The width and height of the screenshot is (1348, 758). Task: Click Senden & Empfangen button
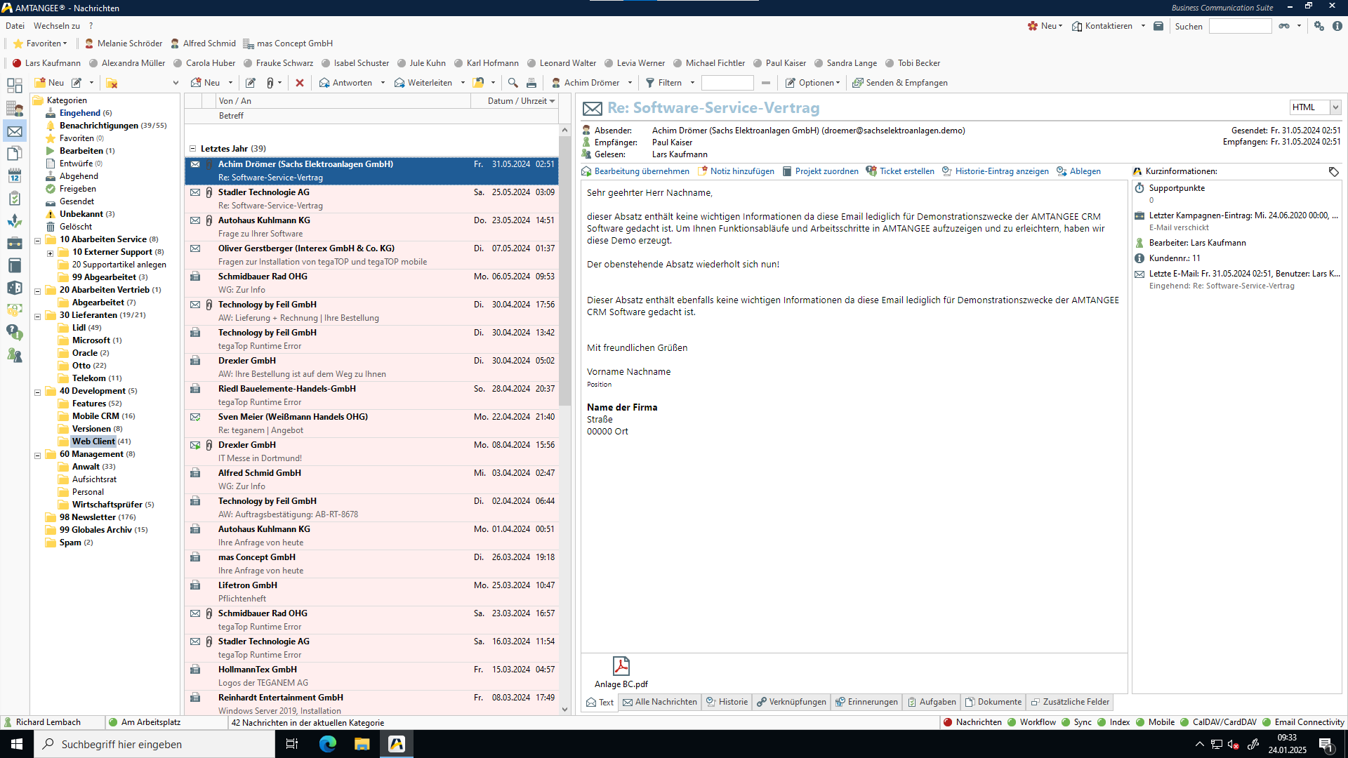[x=899, y=83]
